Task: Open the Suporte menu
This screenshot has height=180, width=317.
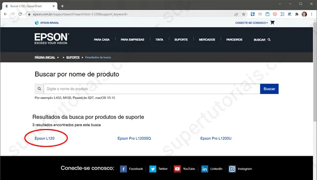Action: pyautogui.click(x=181, y=40)
